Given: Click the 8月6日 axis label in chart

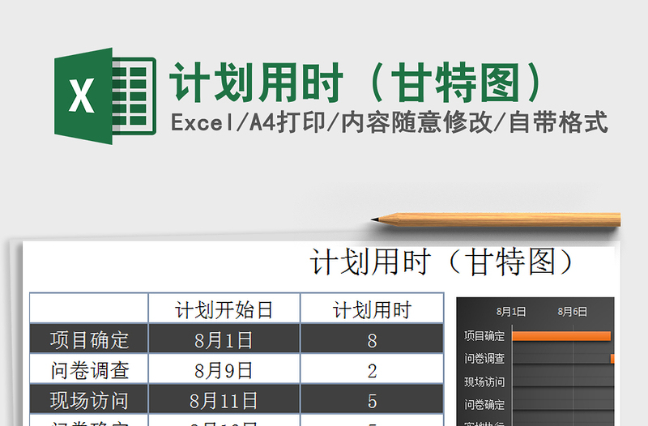Looking at the screenshot, I should (x=573, y=312).
